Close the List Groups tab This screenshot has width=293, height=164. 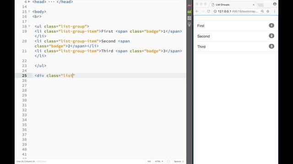[x=254, y=5]
